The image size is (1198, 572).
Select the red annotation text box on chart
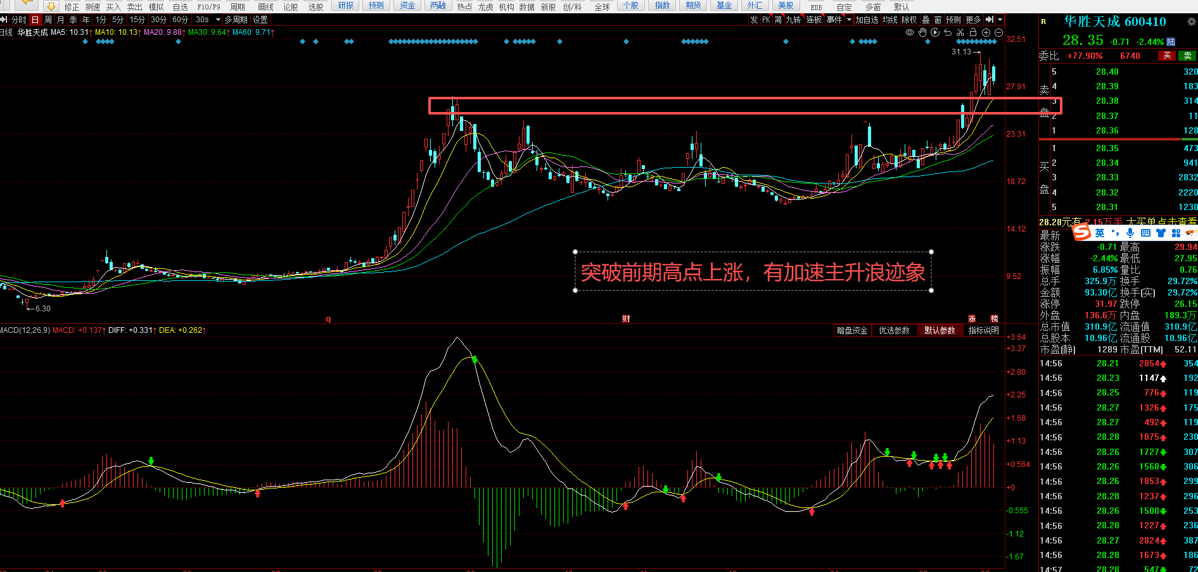point(753,271)
